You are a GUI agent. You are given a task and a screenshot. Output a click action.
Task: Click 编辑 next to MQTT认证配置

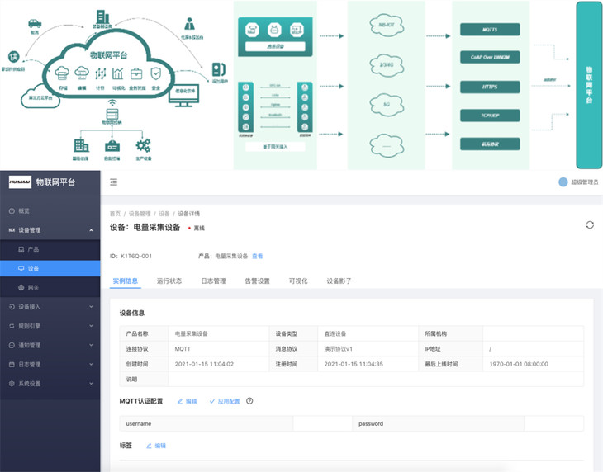(x=188, y=401)
